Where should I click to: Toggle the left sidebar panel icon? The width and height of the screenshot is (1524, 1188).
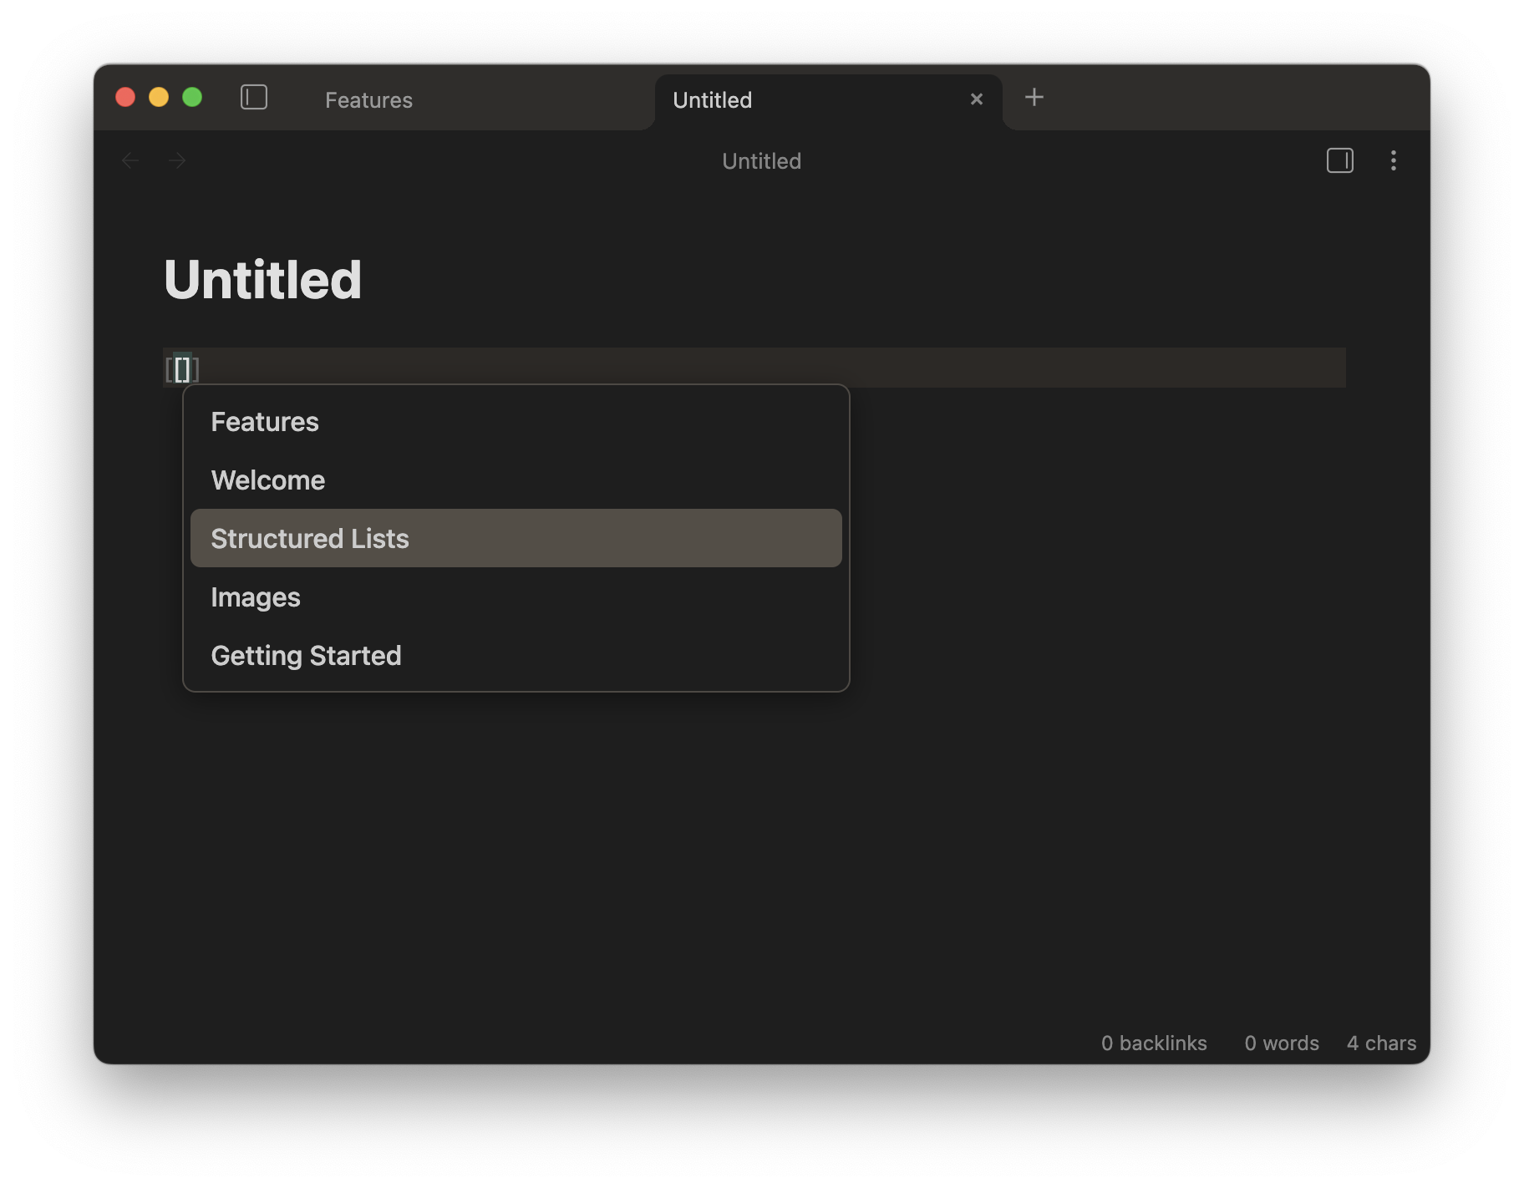[254, 98]
